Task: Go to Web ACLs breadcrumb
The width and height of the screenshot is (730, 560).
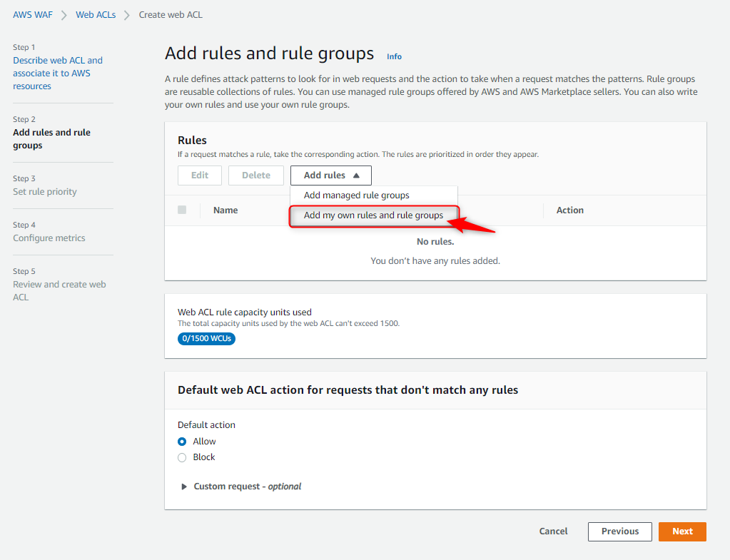Action: click(x=96, y=14)
